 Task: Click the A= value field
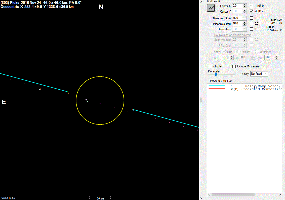point(224,57)
